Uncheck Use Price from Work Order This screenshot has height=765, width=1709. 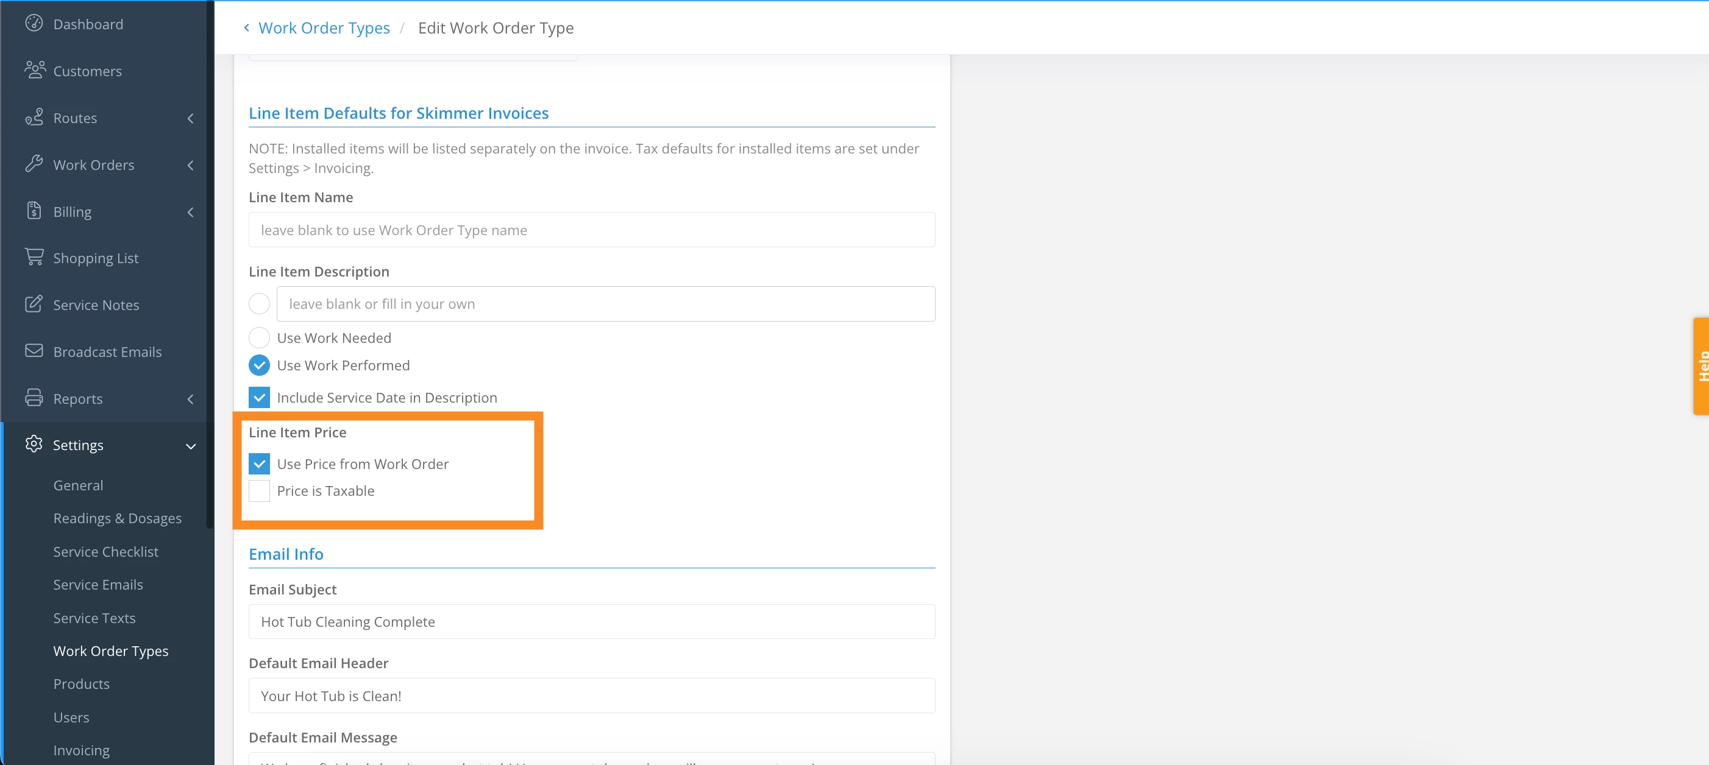point(259,464)
